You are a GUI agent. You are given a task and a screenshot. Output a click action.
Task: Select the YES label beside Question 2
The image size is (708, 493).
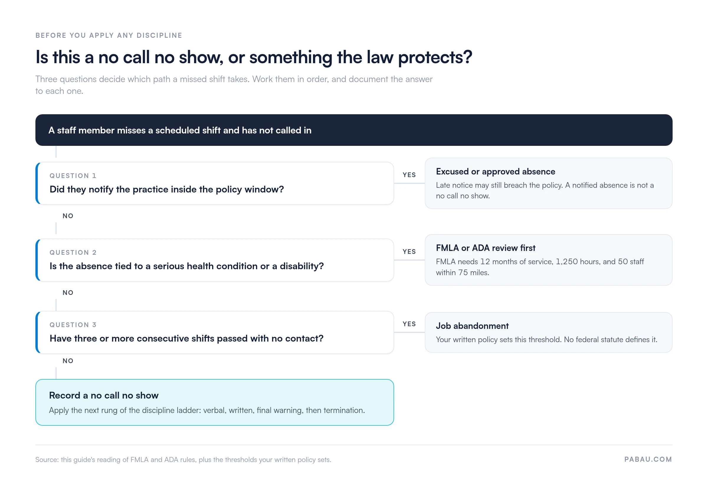409,252
